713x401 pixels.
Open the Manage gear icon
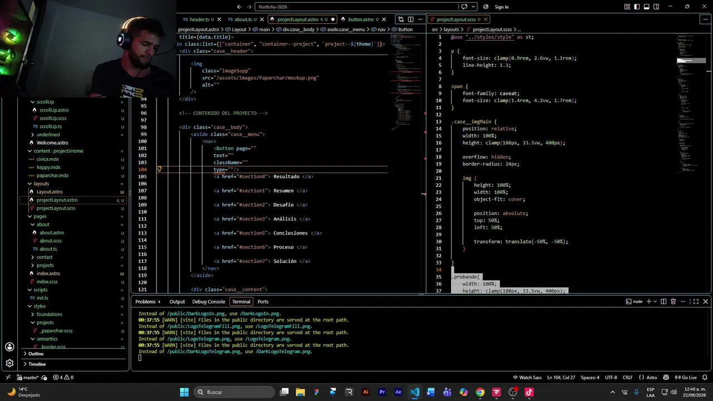[x=9, y=363]
